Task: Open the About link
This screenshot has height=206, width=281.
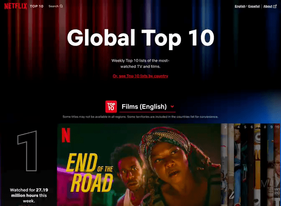Action: (267, 6)
